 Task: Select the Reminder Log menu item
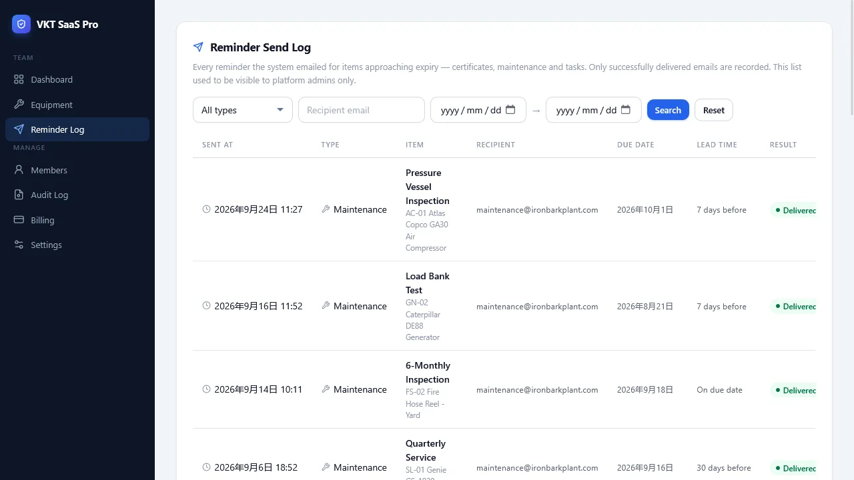(x=77, y=129)
